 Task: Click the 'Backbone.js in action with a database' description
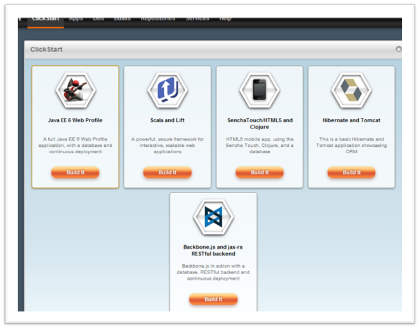[213, 272]
